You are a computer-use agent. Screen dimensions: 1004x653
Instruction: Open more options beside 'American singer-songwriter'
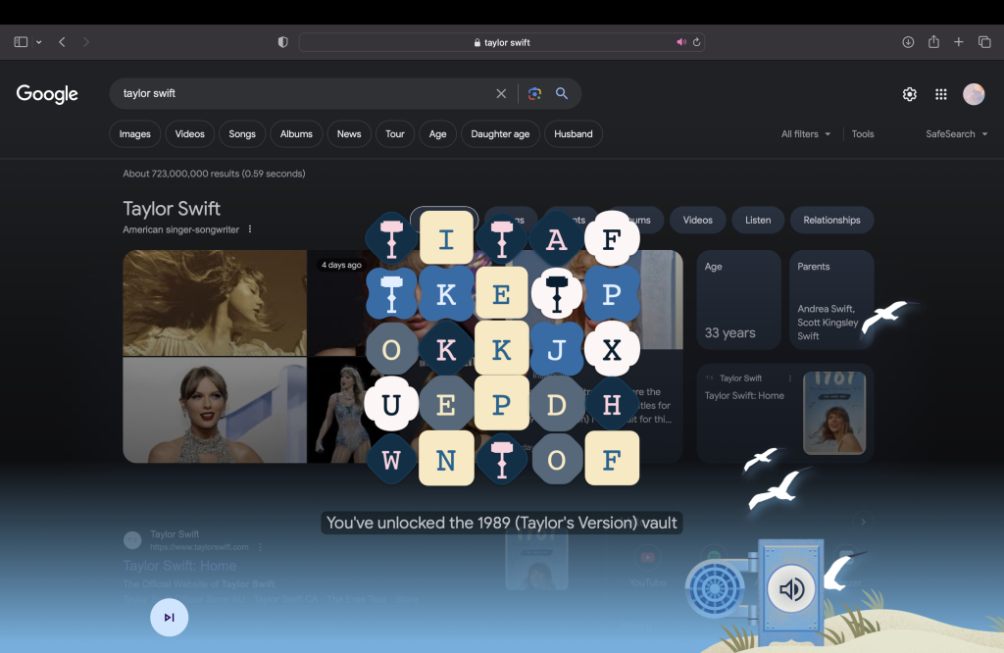point(250,229)
